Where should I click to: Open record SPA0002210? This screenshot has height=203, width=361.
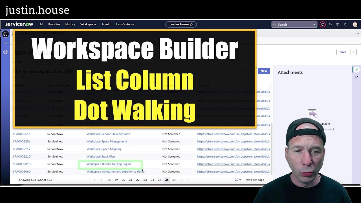[22, 156]
